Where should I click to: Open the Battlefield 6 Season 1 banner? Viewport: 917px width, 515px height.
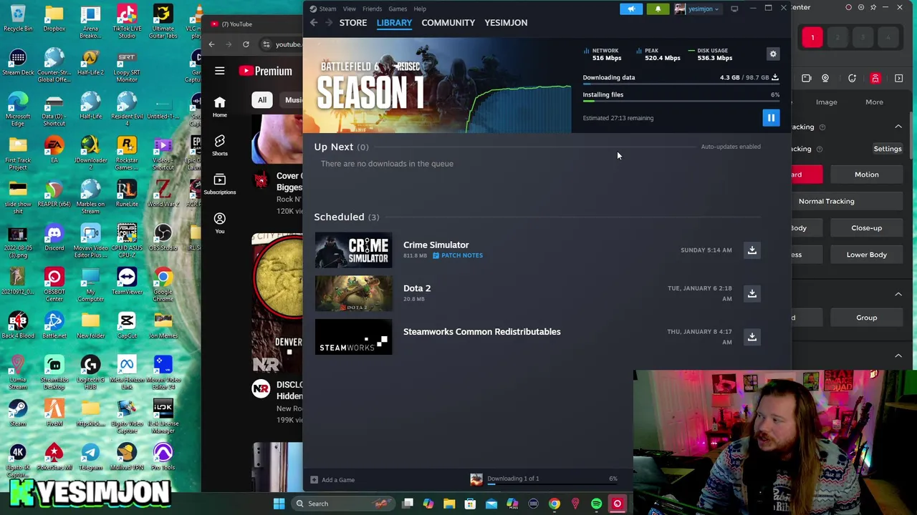[437, 84]
